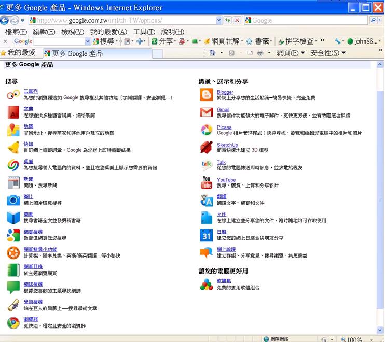This screenshot has width=385, height=342.
Task: Click the vertical scrollbar down arrow
Action: tap(380, 330)
